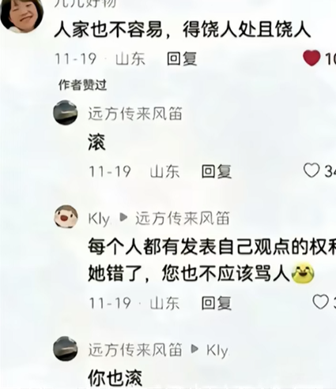Open 远方传来风笛's avatar beside the 滚 comment
This screenshot has width=336, height=389.
(66, 112)
